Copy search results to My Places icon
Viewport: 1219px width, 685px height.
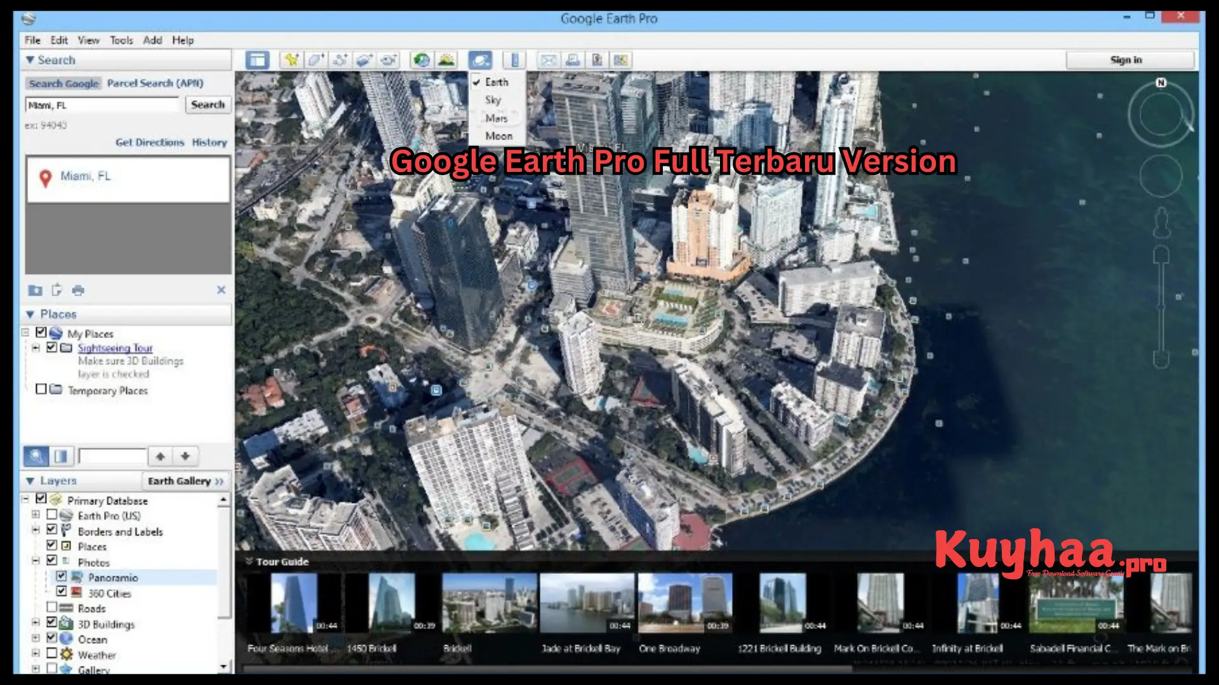(35, 290)
